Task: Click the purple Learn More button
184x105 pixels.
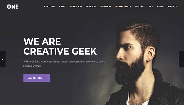Action: click(x=37, y=78)
